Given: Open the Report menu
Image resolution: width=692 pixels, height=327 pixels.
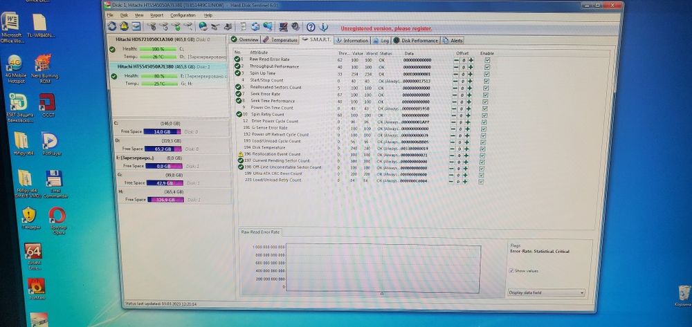Looking at the screenshot, I should (x=156, y=15).
